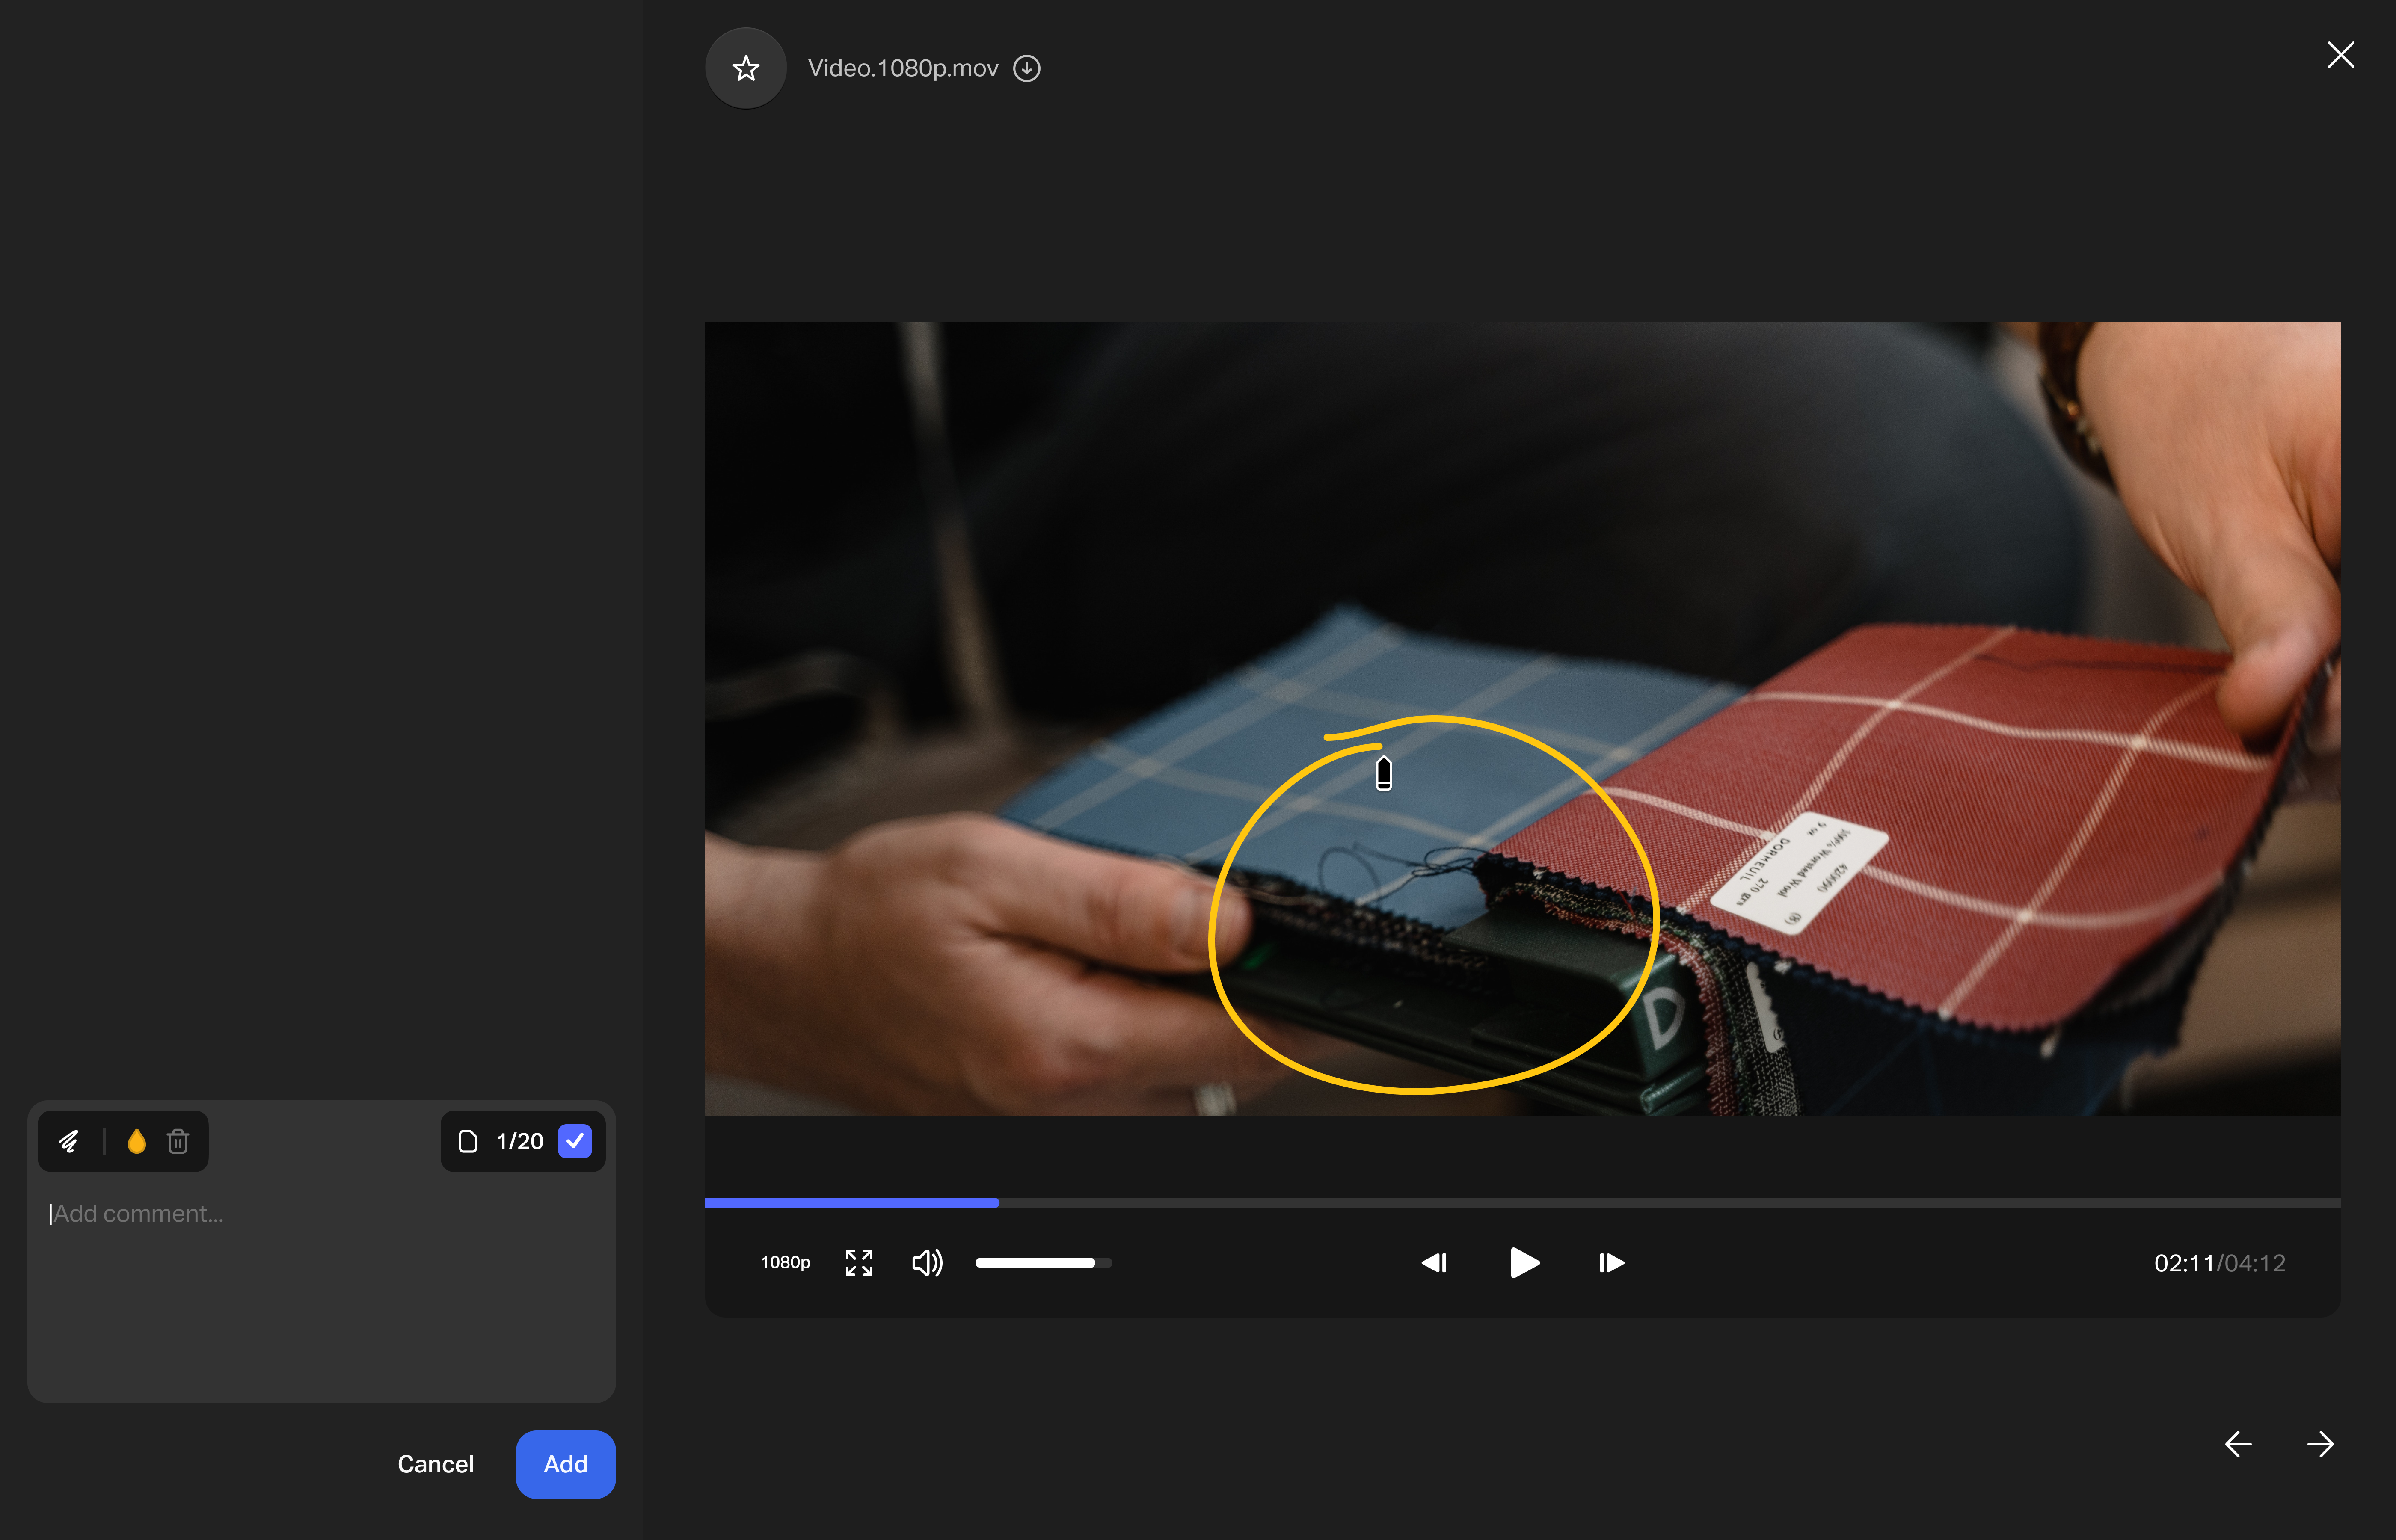Go to previous file with left arrow
Viewport: 2396px width, 1540px height.
(2238, 1444)
